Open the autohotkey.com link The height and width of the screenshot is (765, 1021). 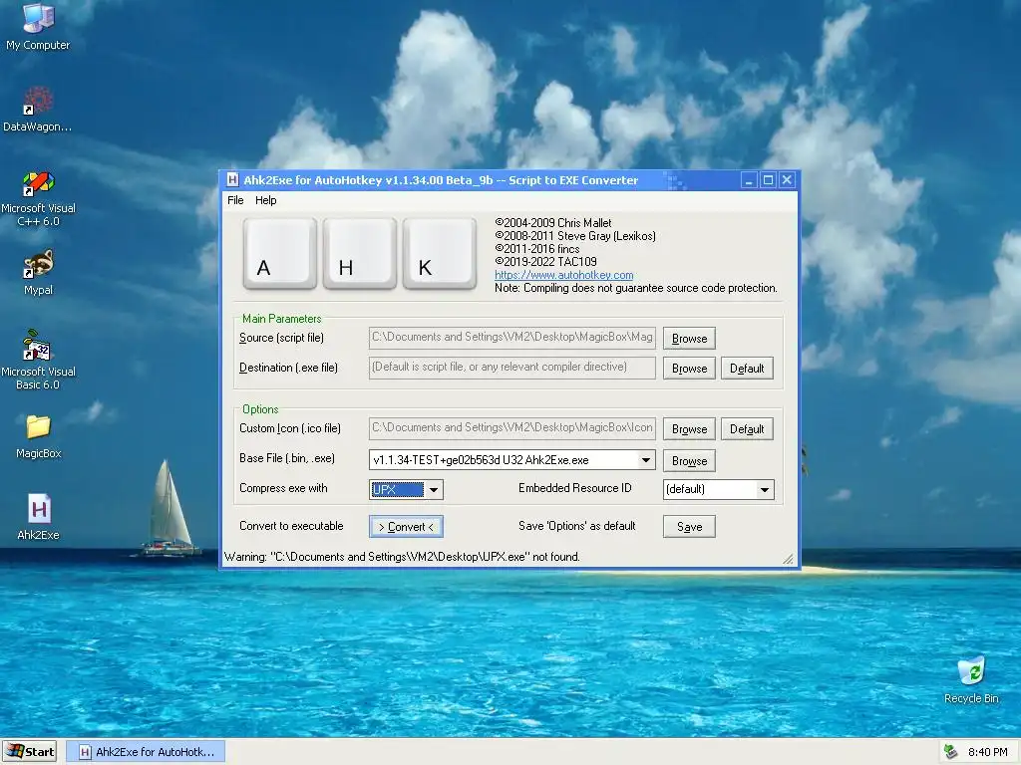[x=564, y=275]
